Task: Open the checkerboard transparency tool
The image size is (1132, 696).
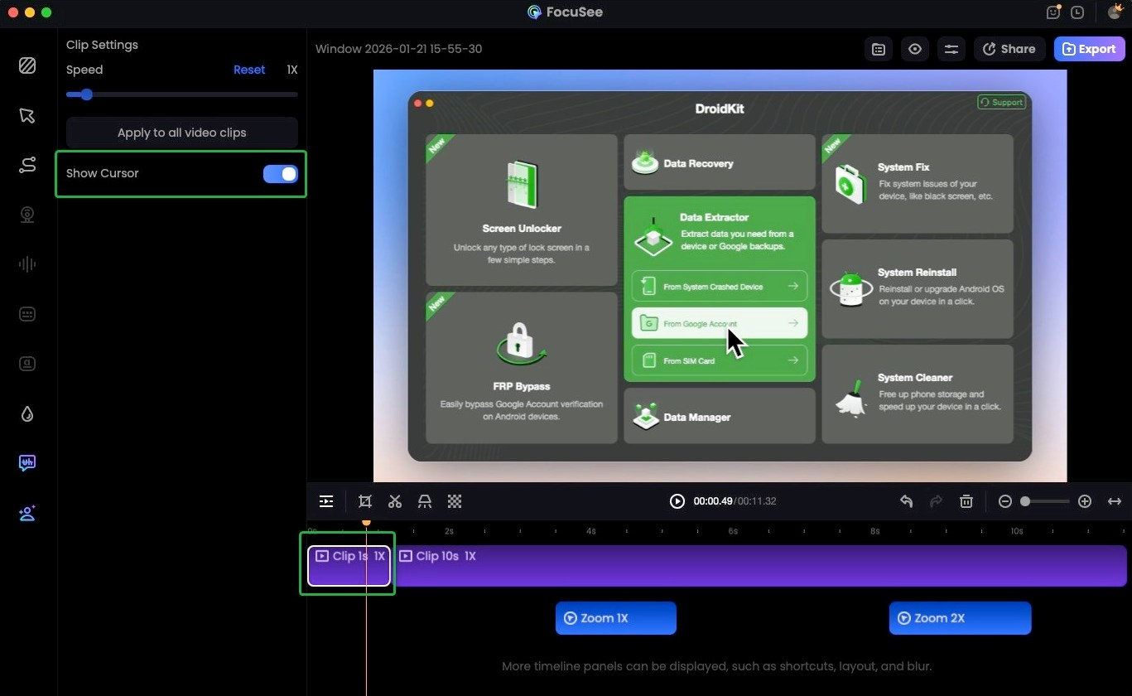Action: click(x=455, y=501)
